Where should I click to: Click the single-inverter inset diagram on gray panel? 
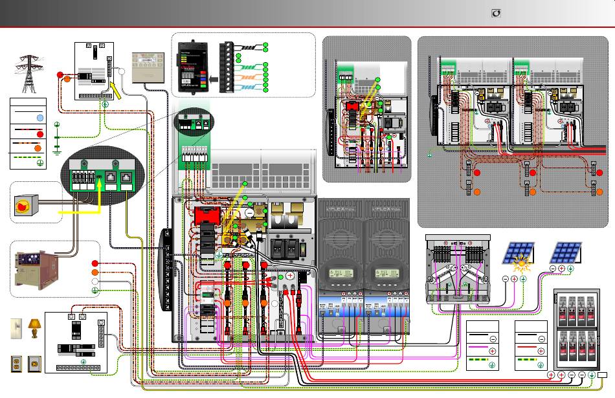[x=366, y=109]
